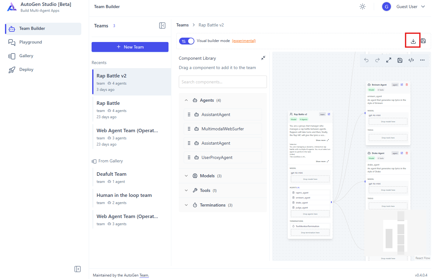Undo the last canvas change
Screen dimensions: 437x279
click(366, 60)
